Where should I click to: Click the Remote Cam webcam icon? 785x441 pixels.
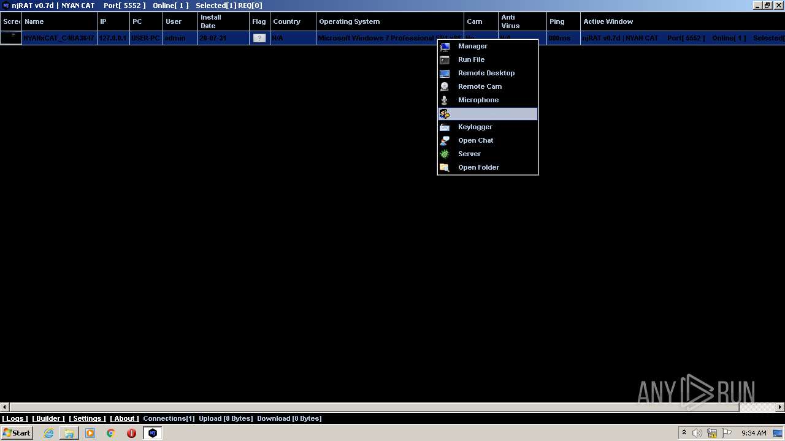pos(445,86)
